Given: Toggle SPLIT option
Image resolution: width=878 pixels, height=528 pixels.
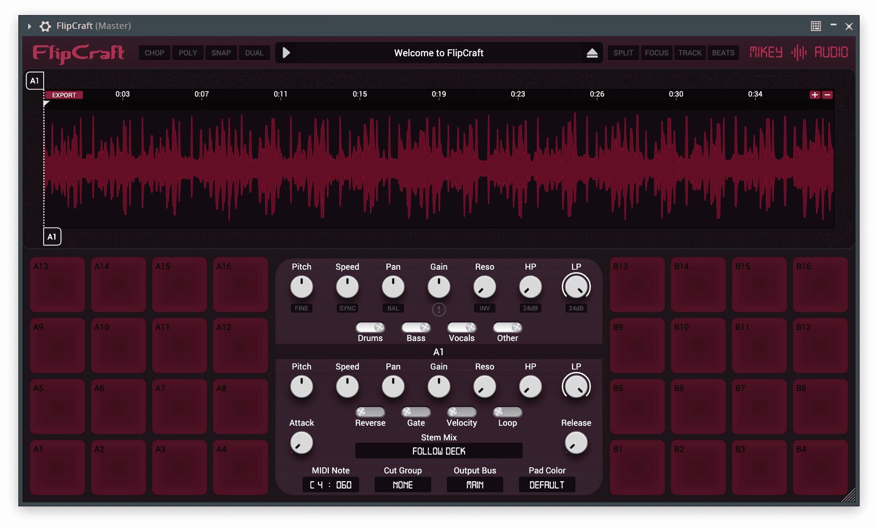Looking at the screenshot, I should (x=623, y=53).
